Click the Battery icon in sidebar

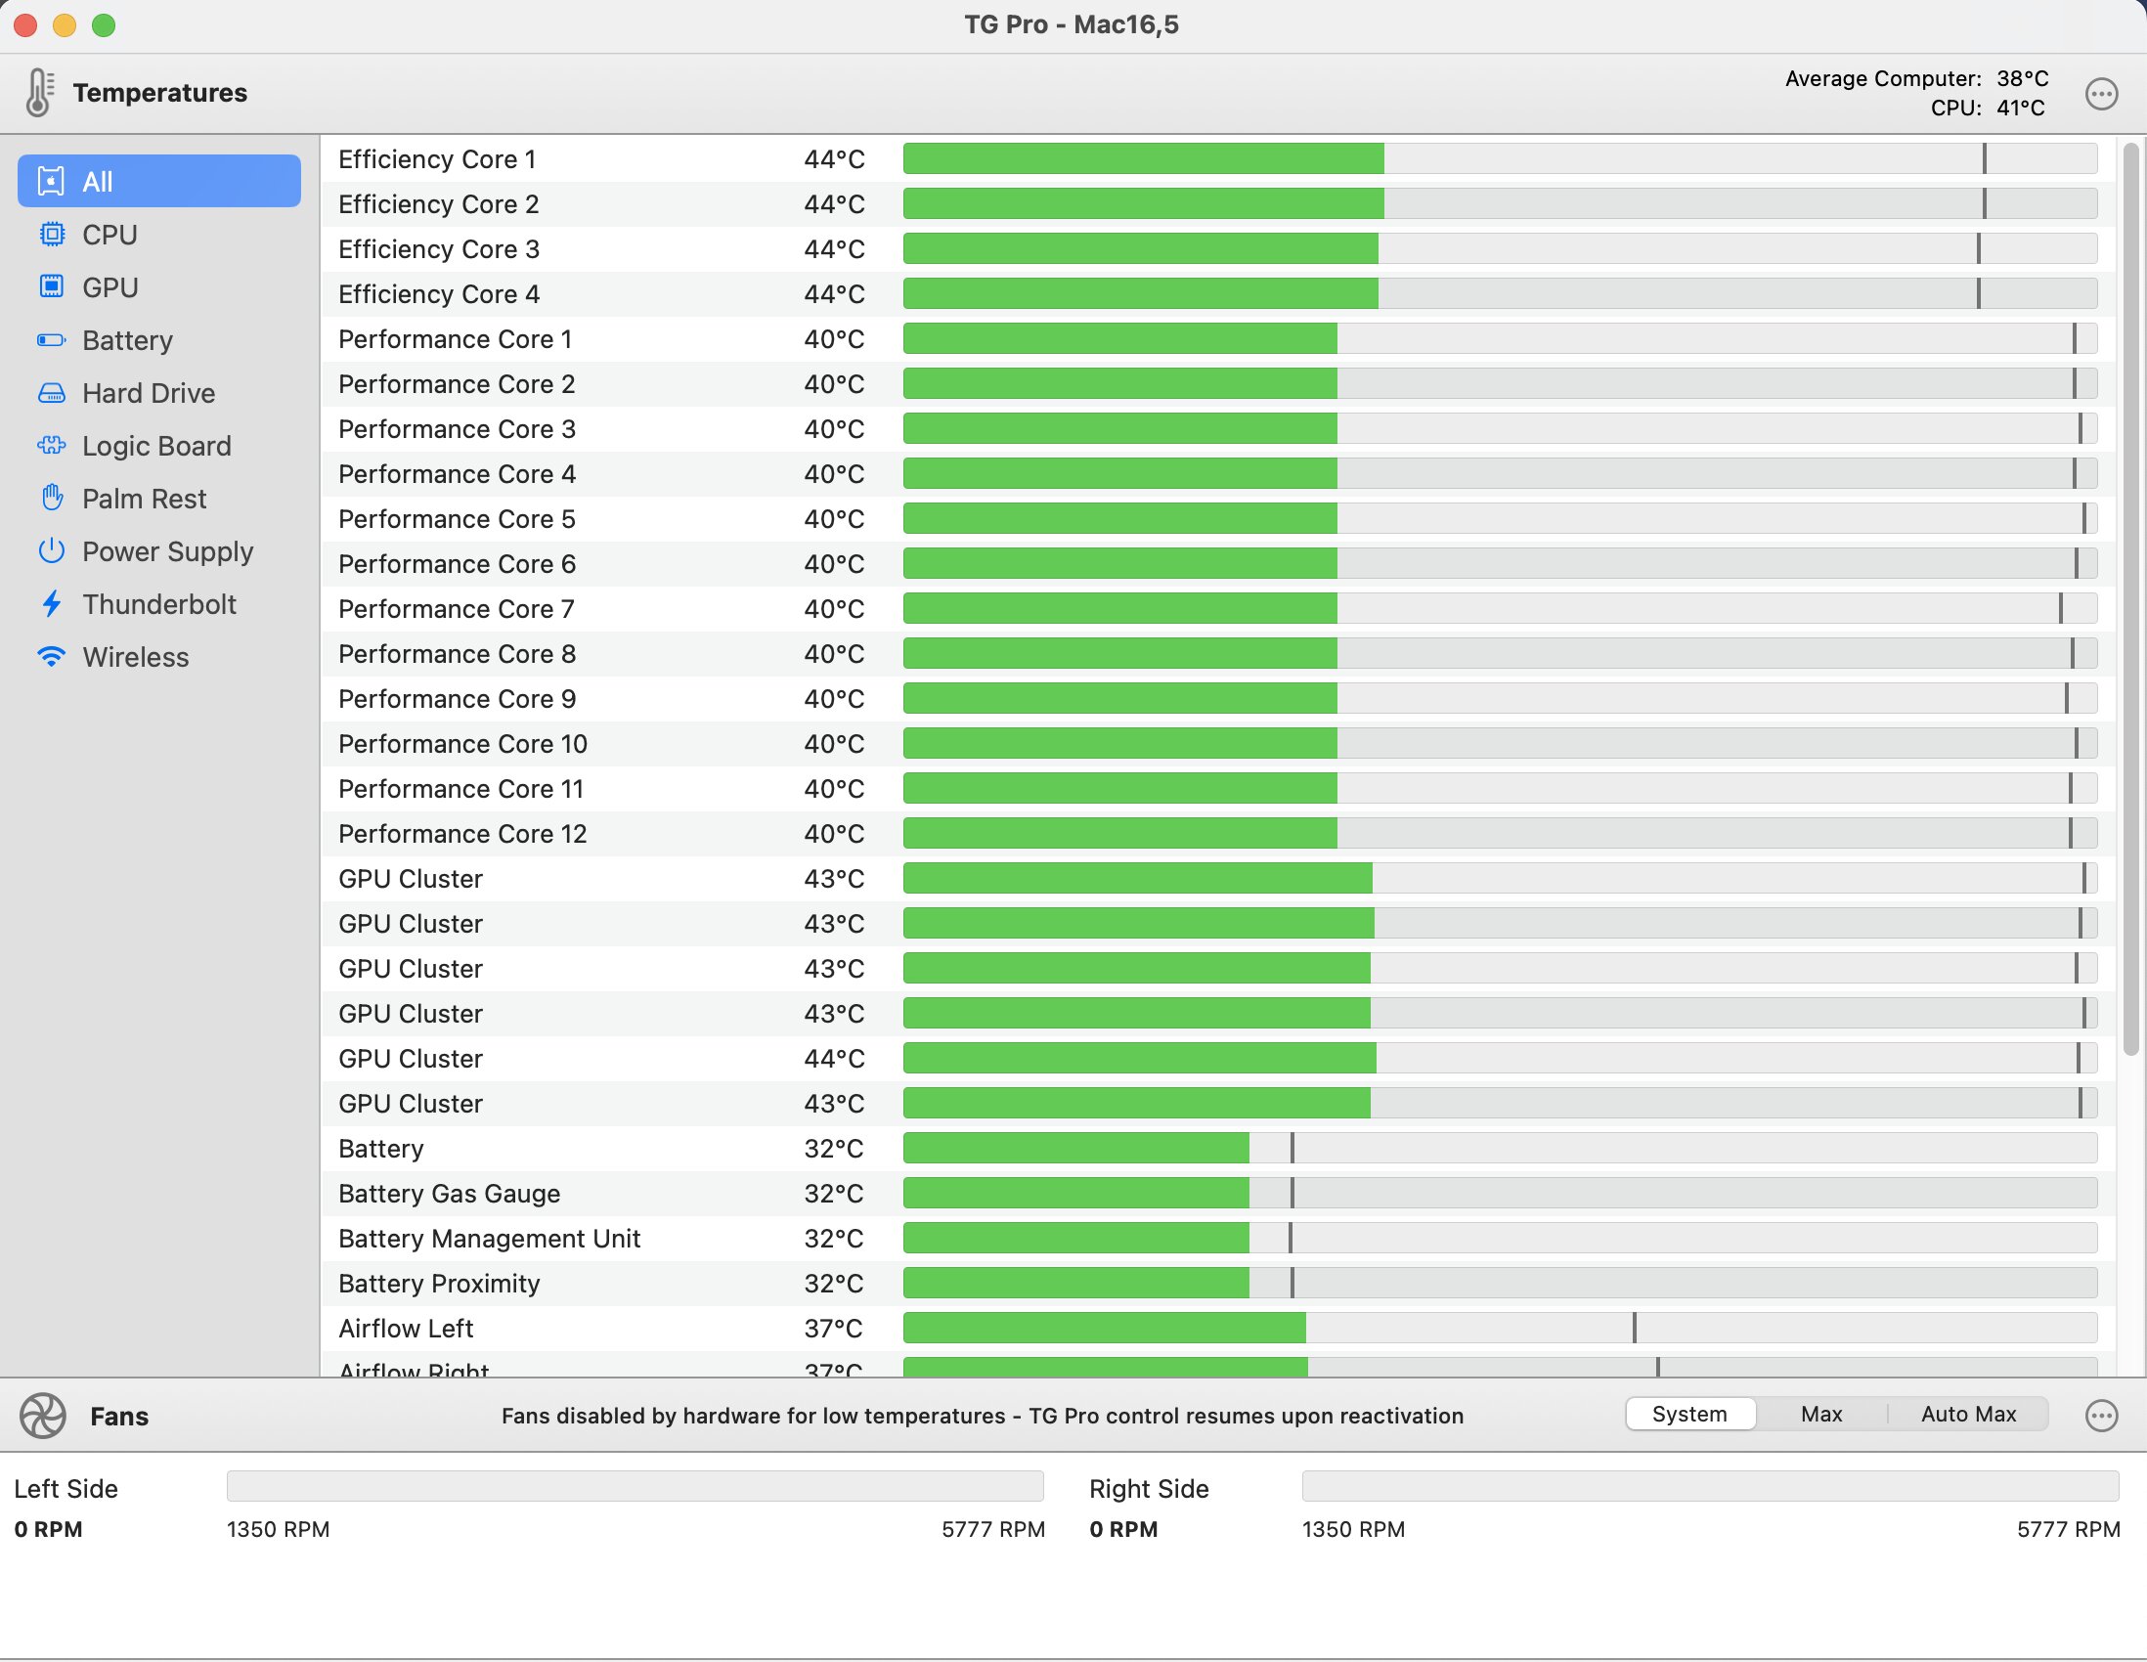51,340
